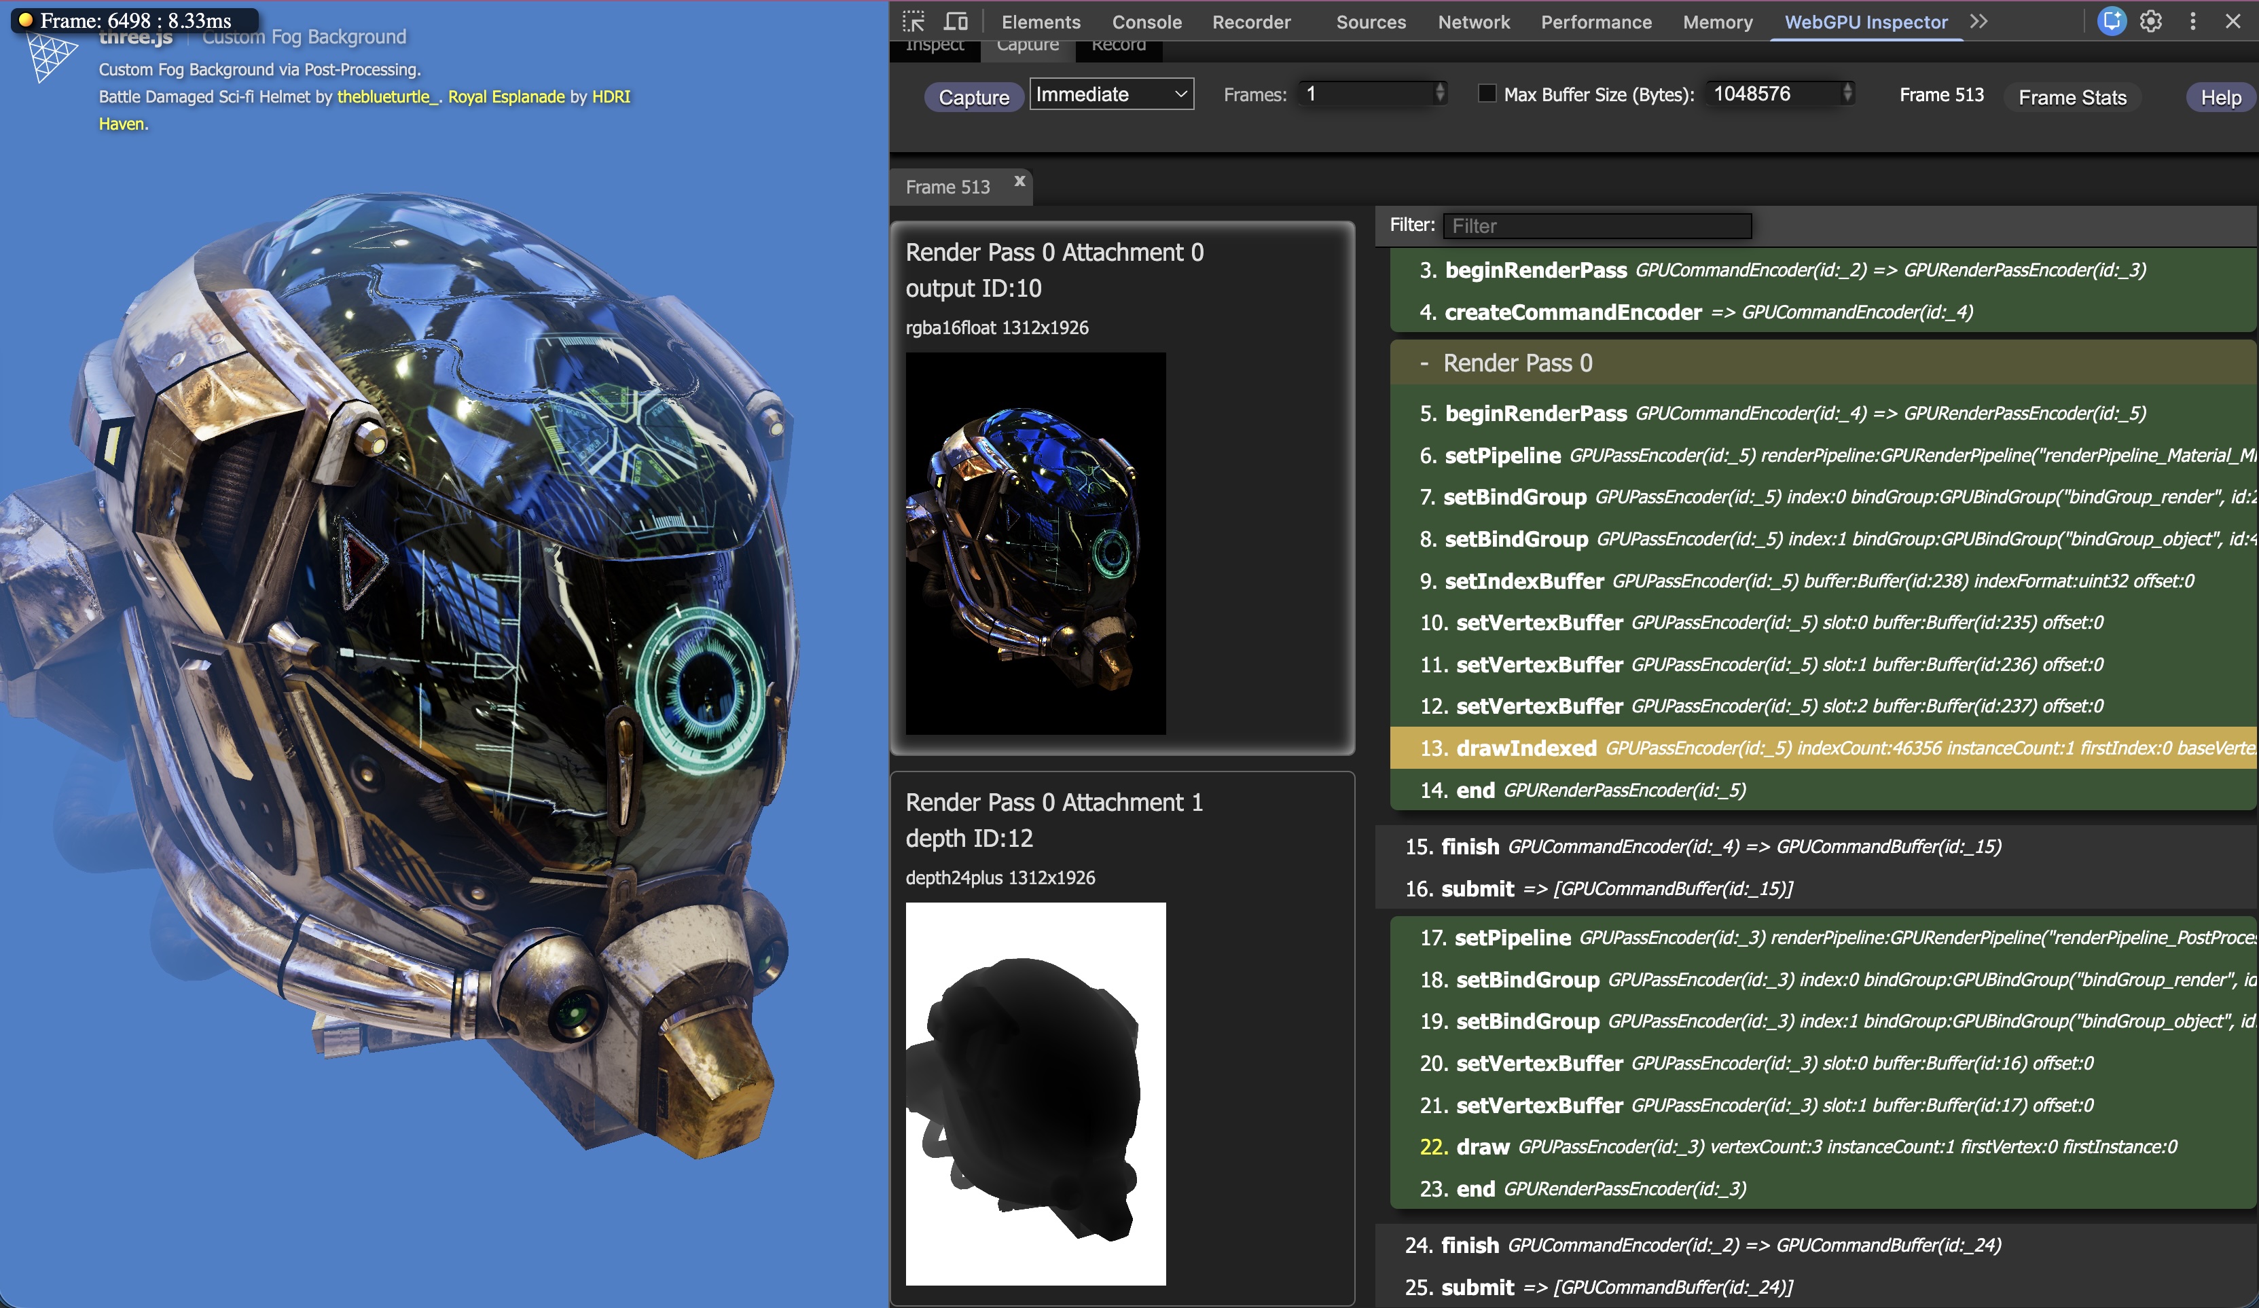
Task: Open DevTools settings gear
Action: pyautogui.click(x=2150, y=22)
